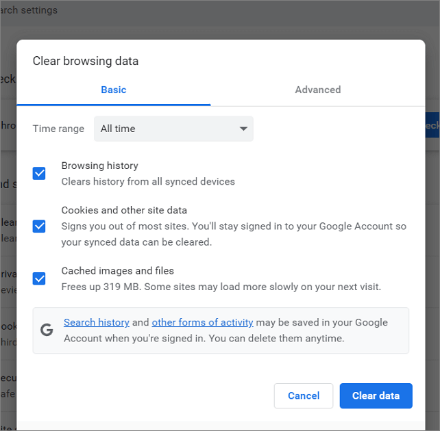Click the 'Clear browsing data' dialog title
The width and height of the screenshot is (440, 431).
tap(86, 61)
